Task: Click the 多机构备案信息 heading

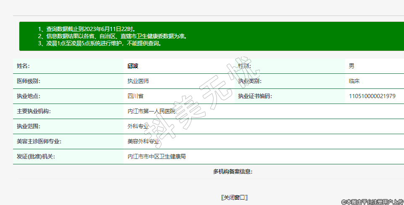Action: (232, 171)
